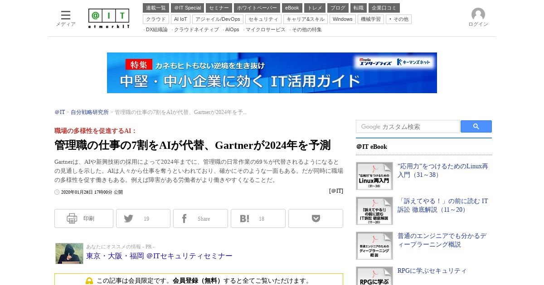Open セミナー navigation item

219,8
